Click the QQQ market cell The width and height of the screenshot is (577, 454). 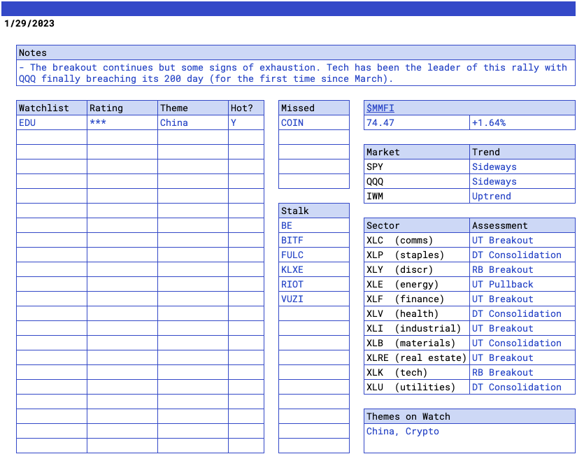point(417,181)
